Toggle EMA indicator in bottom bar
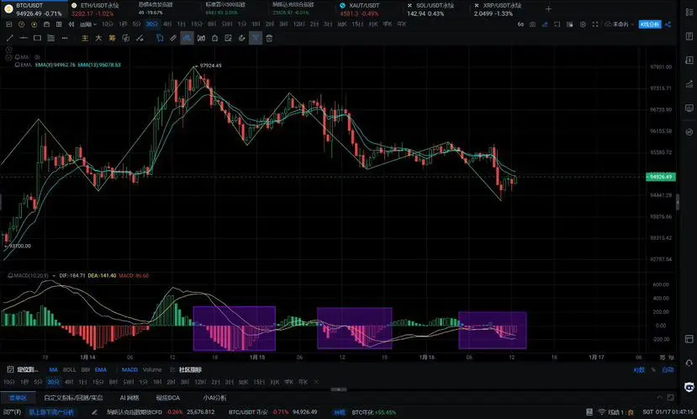The width and height of the screenshot is (697, 419). (x=100, y=369)
